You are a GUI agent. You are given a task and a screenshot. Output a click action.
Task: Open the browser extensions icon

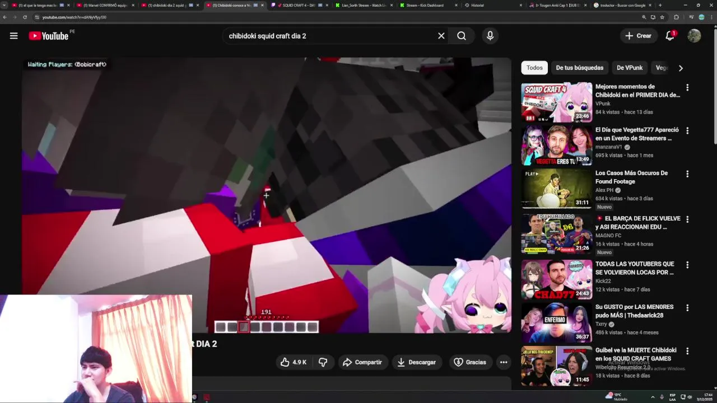point(676,17)
